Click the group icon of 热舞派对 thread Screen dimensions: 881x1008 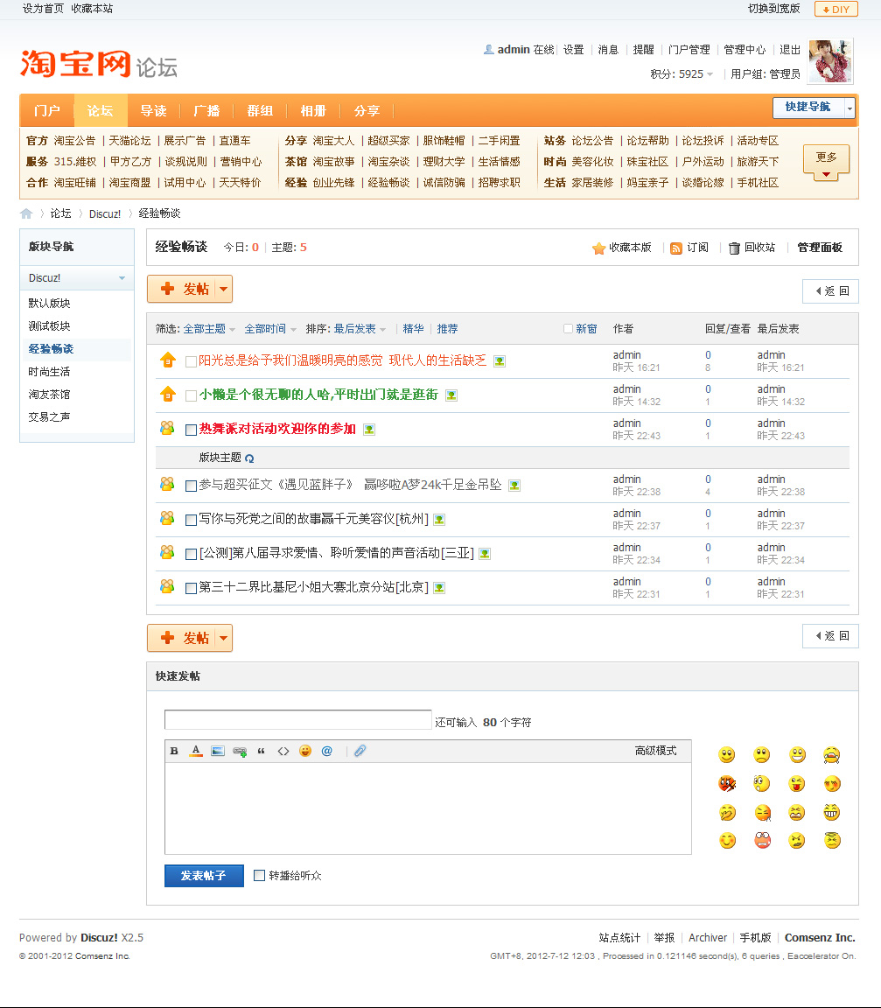(x=167, y=428)
